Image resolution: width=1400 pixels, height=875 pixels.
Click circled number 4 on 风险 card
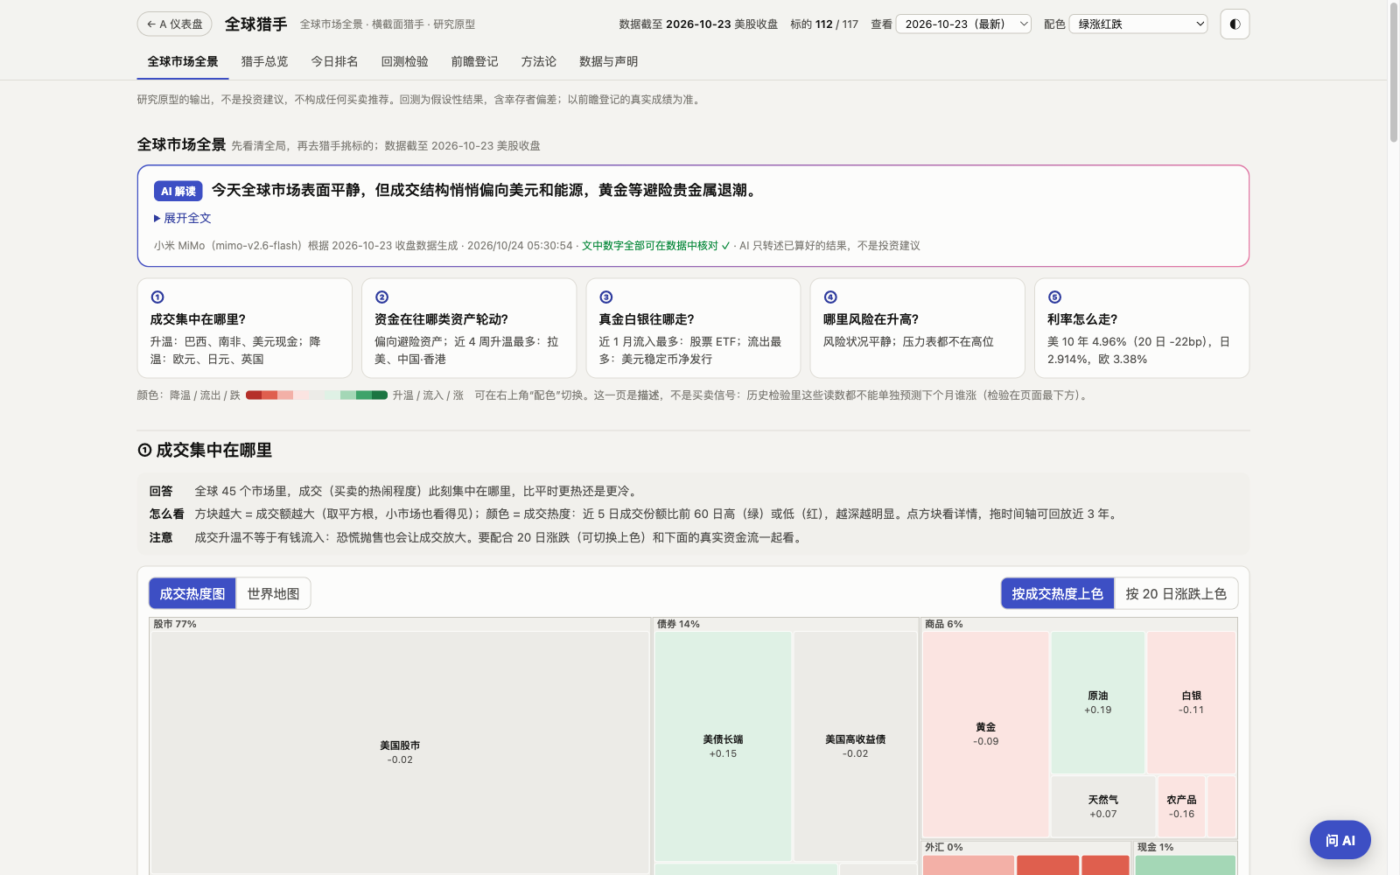(x=830, y=297)
